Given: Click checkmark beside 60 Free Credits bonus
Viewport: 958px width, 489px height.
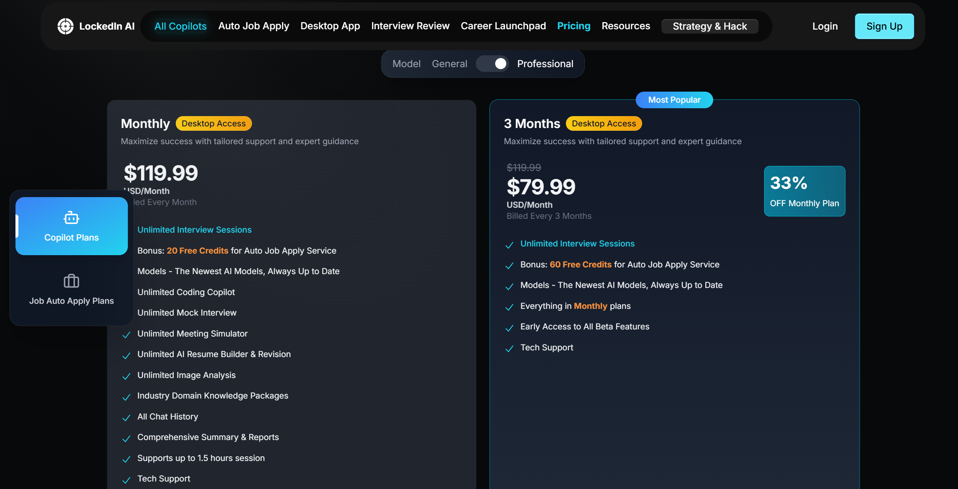Looking at the screenshot, I should pos(509,266).
